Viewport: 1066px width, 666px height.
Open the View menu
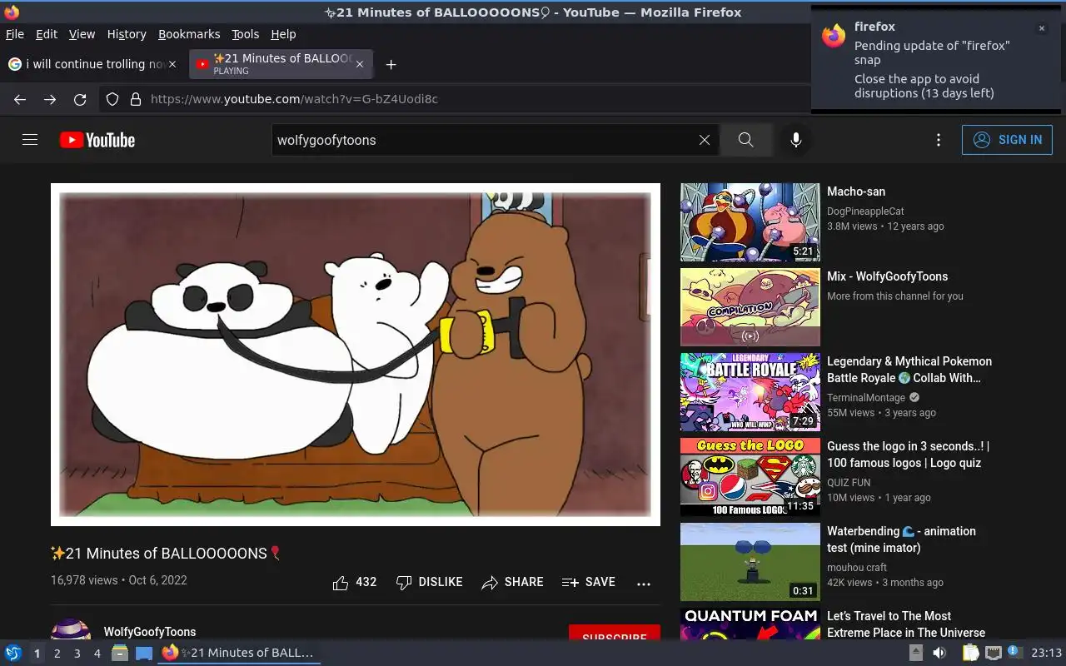82,34
